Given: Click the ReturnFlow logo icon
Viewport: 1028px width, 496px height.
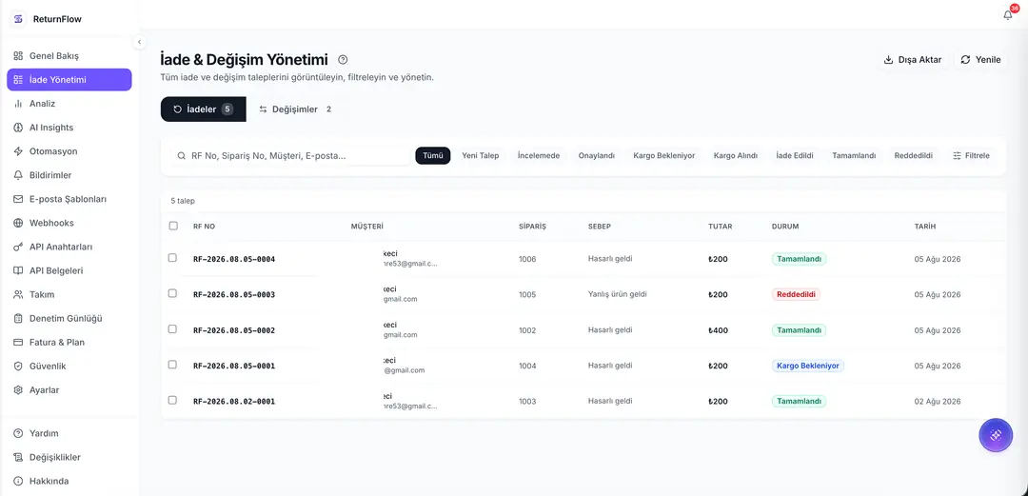Looking at the screenshot, I should 18,19.
